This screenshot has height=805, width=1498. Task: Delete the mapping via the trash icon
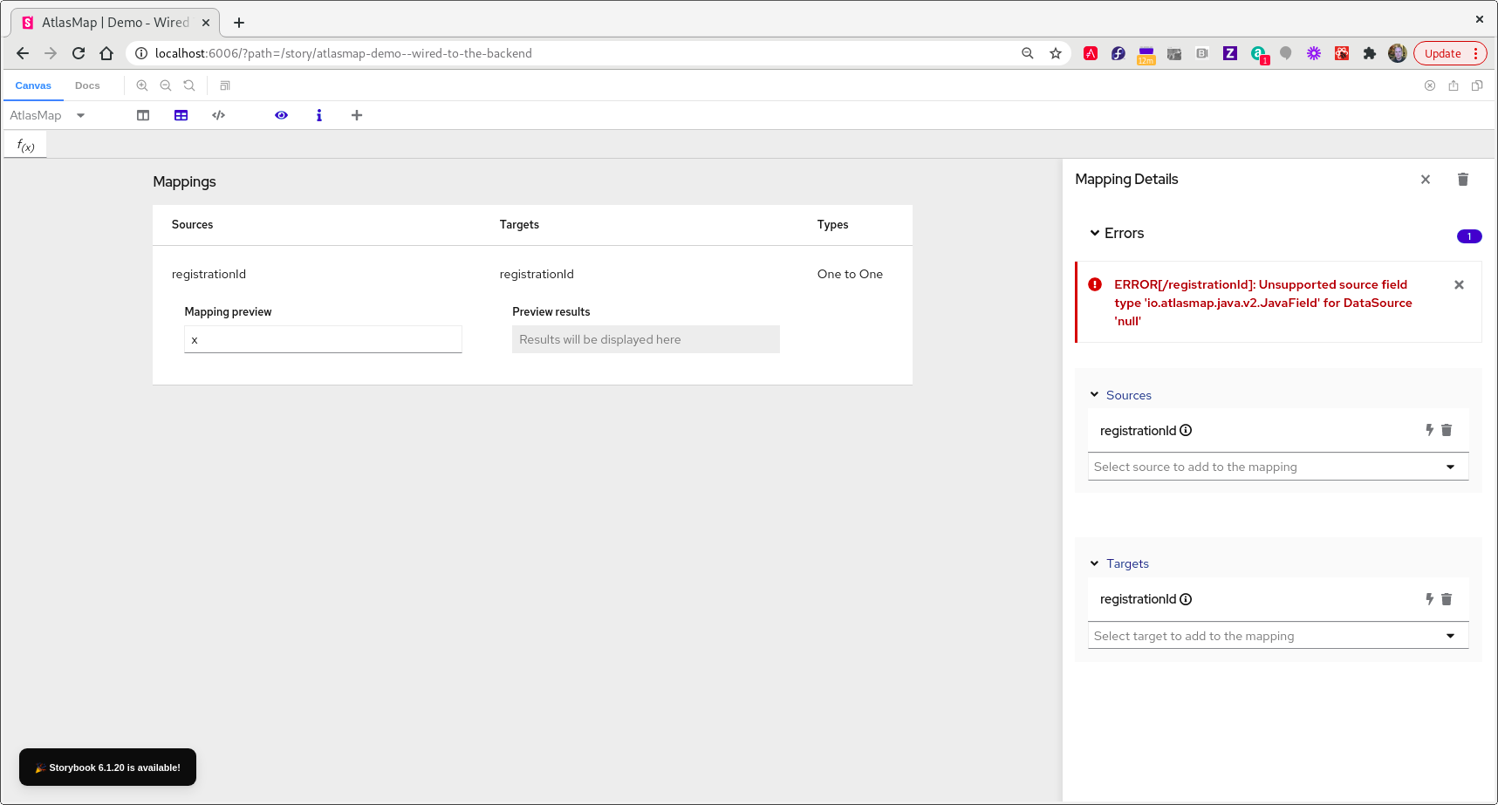(x=1463, y=179)
